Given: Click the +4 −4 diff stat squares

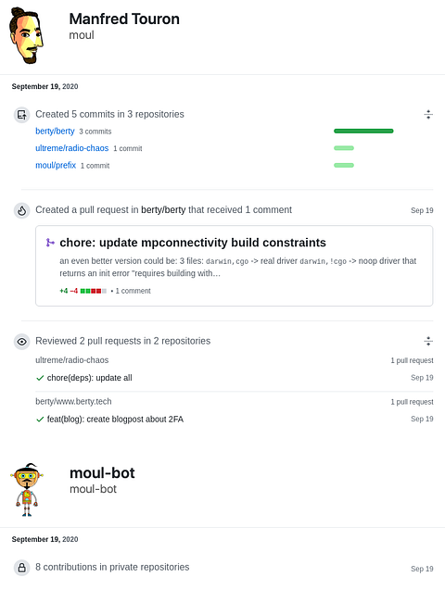Looking at the screenshot, I should tap(94, 291).
